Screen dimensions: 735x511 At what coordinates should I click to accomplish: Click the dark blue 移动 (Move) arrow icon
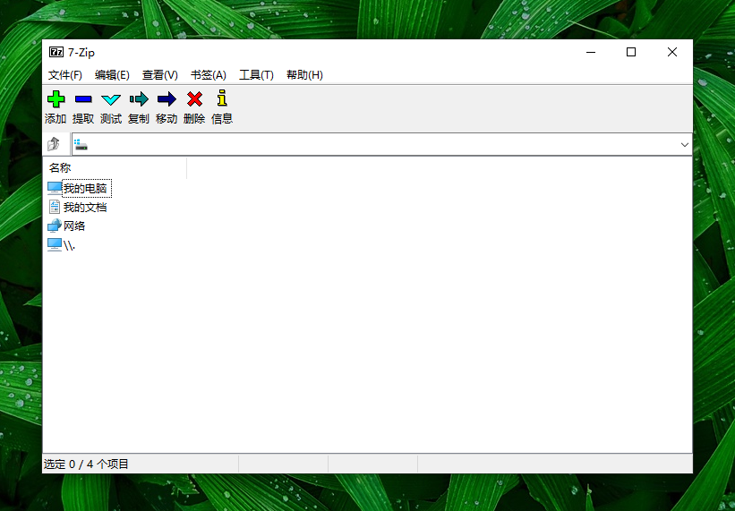click(167, 99)
